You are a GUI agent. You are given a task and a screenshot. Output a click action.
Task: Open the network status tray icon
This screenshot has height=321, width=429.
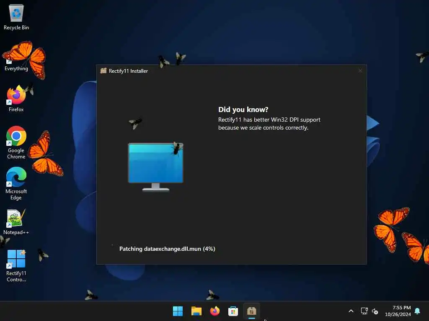[364, 311]
